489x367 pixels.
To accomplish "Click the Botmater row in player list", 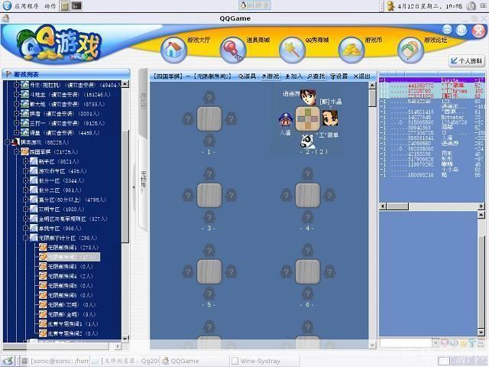I will pos(432,117).
